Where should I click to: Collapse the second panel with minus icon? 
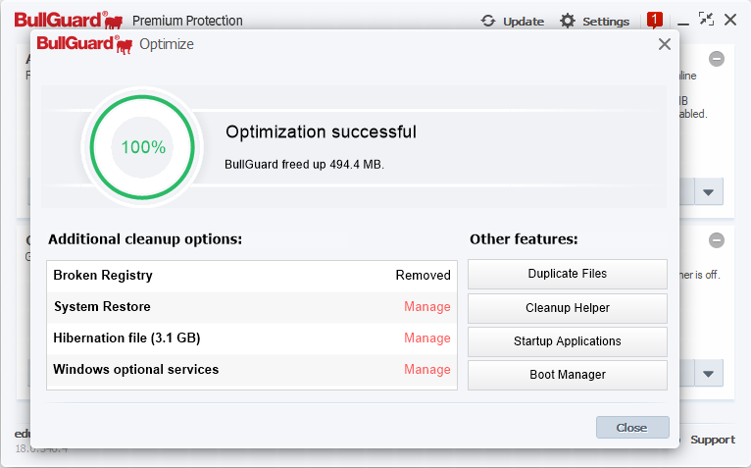click(717, 240)
